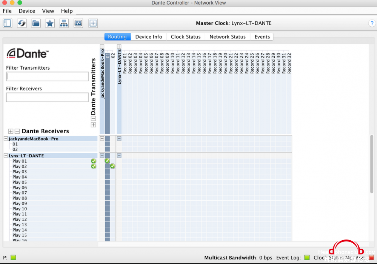The height and width of the screenshot is (264, 377).
Task: Focus the Filter Receivers input field
Action: coord(47,97)
